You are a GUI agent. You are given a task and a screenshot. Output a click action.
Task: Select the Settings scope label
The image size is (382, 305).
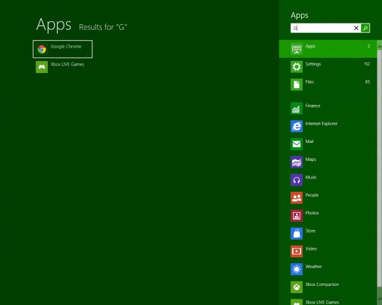tap(313, 64)
